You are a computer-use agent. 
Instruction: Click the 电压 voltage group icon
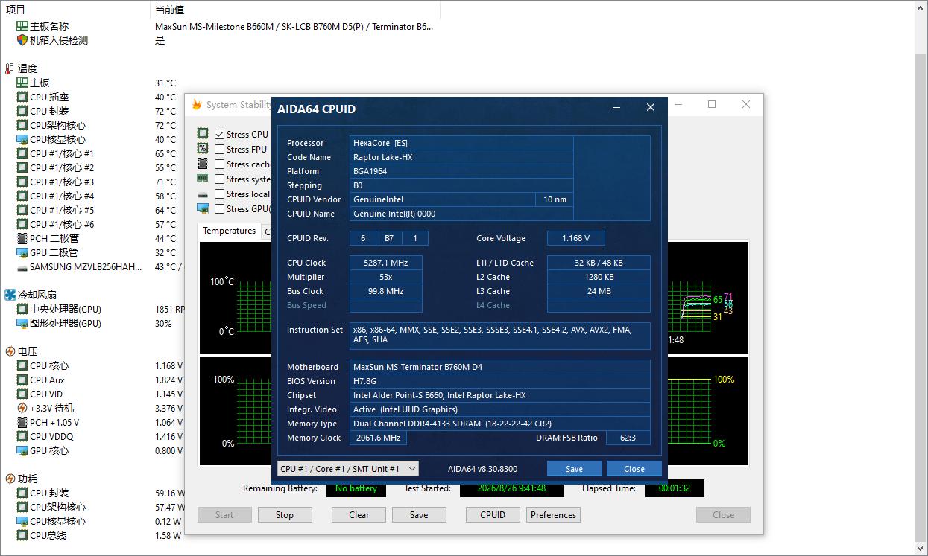point(10,351)
